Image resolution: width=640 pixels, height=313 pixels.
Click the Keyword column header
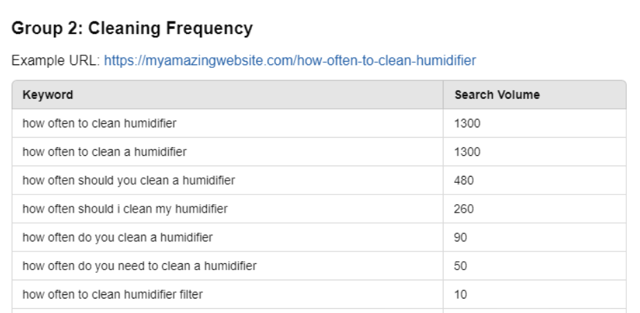(48, 95)
